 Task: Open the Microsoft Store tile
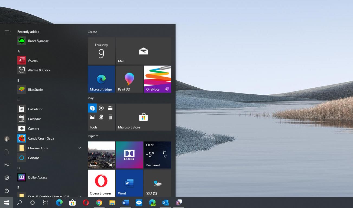144,117
